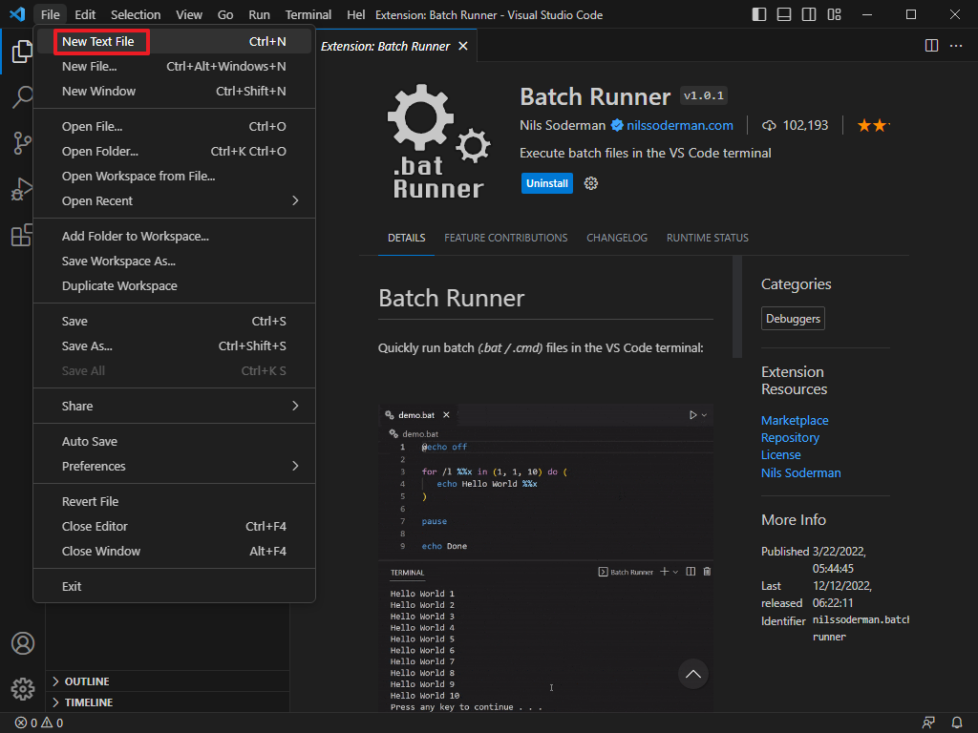Open editor More Actions ellipsis

(955, 46)
